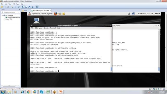Open the VMware Tabs menu

pos(18,4)
